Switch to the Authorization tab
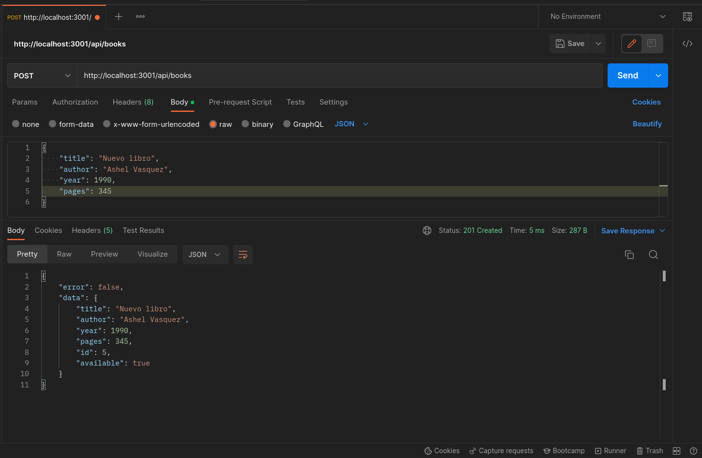Image resolution: width=702 pixels, height=458 pixels. point(75,102)
